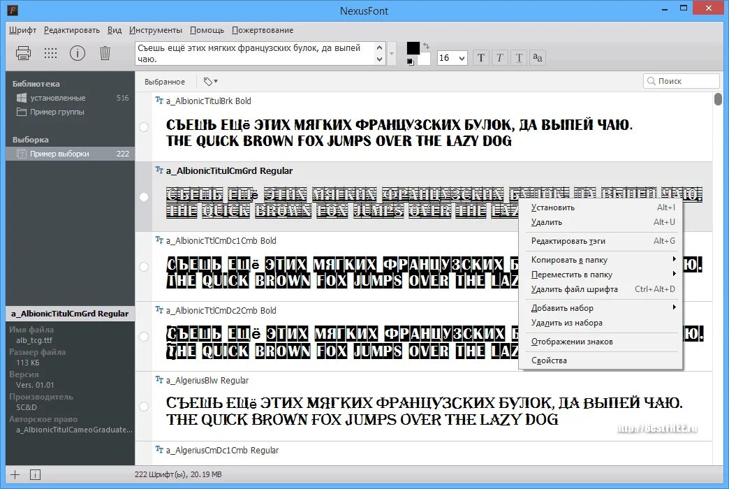Choose Удалить in context menu
This screenshot has width=729, height=489.
(x=602, y=222)
